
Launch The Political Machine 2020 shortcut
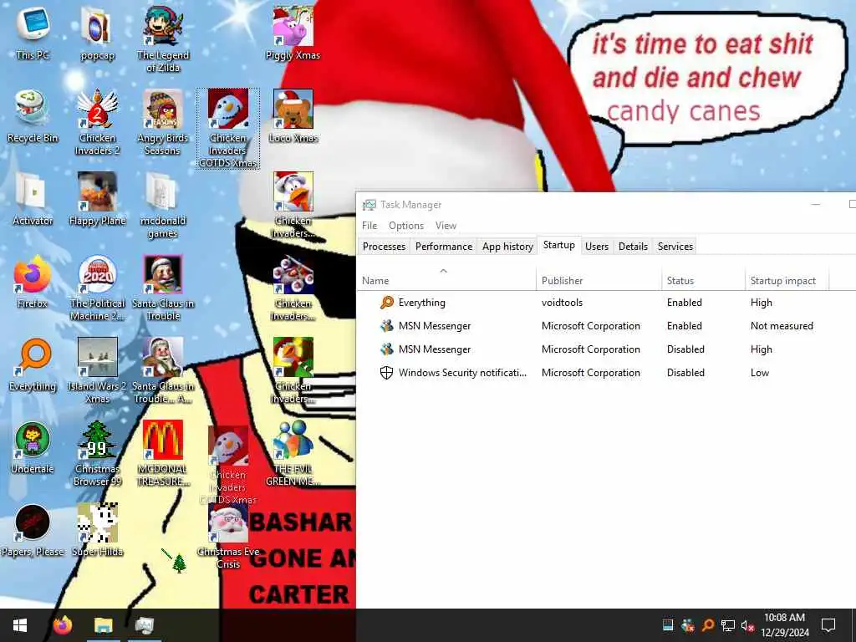97,288
